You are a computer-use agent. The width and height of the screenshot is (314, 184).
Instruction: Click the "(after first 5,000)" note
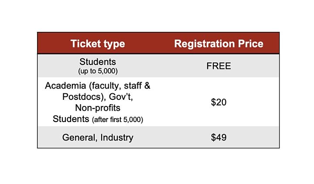pos(116,119)
